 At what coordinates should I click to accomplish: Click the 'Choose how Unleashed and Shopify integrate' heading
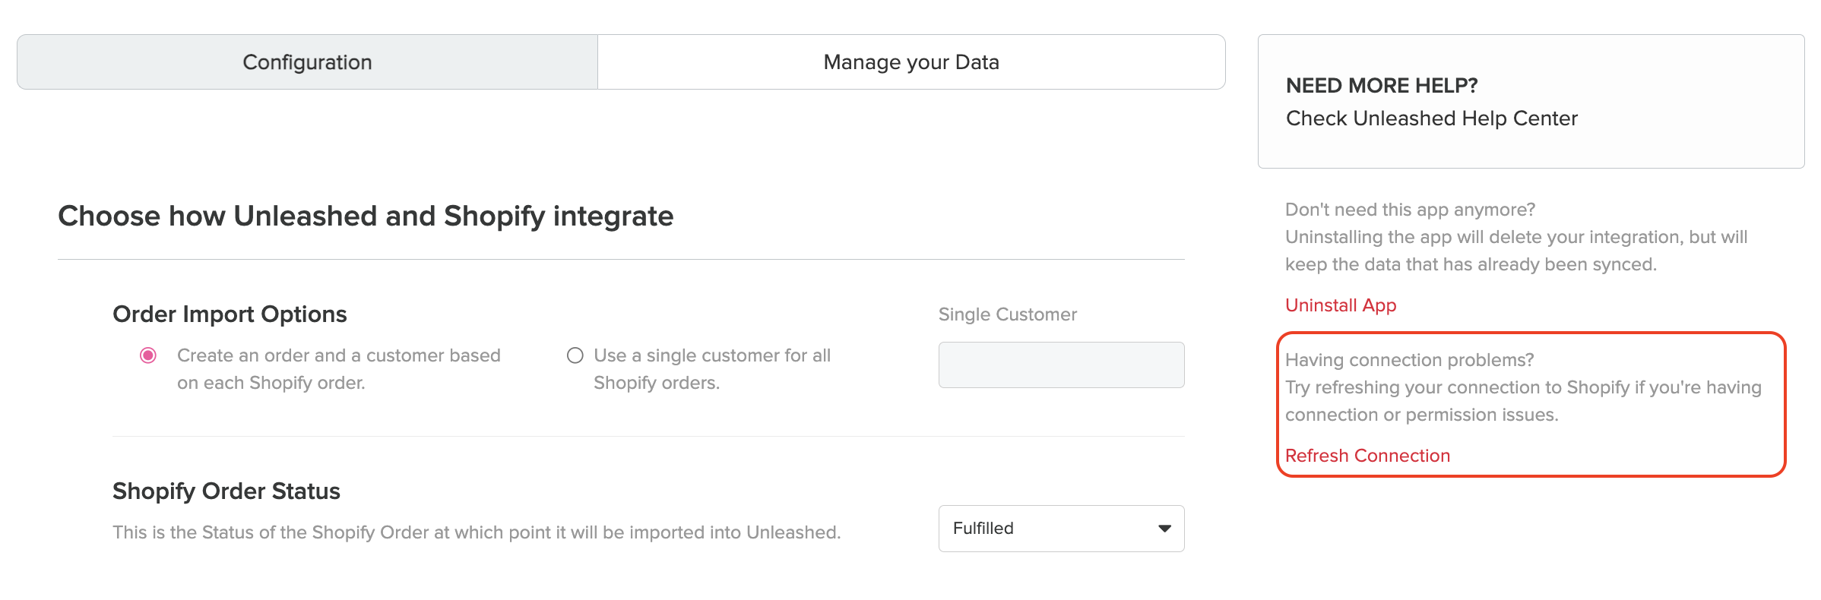365,216
